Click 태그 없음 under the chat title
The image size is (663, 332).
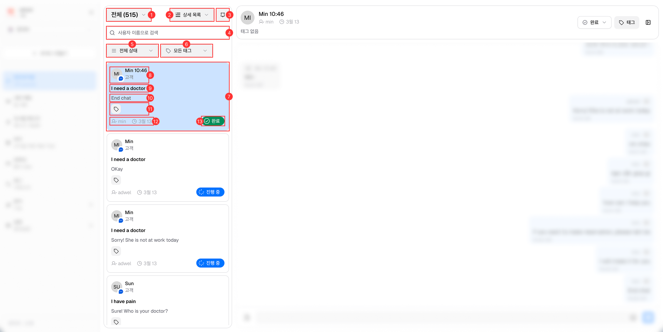pos(249,31)
